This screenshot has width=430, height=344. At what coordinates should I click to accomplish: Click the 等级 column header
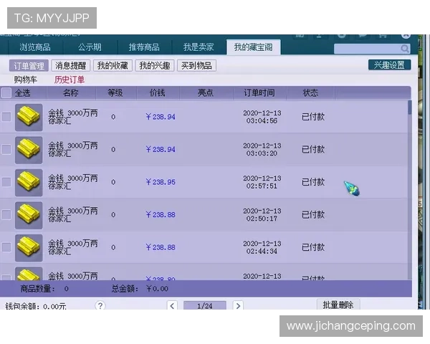pyautogui.click(x=115, y=92)
